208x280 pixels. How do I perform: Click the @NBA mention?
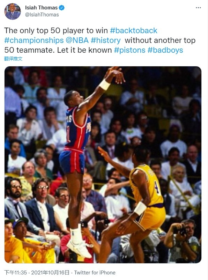click(77, 40)
